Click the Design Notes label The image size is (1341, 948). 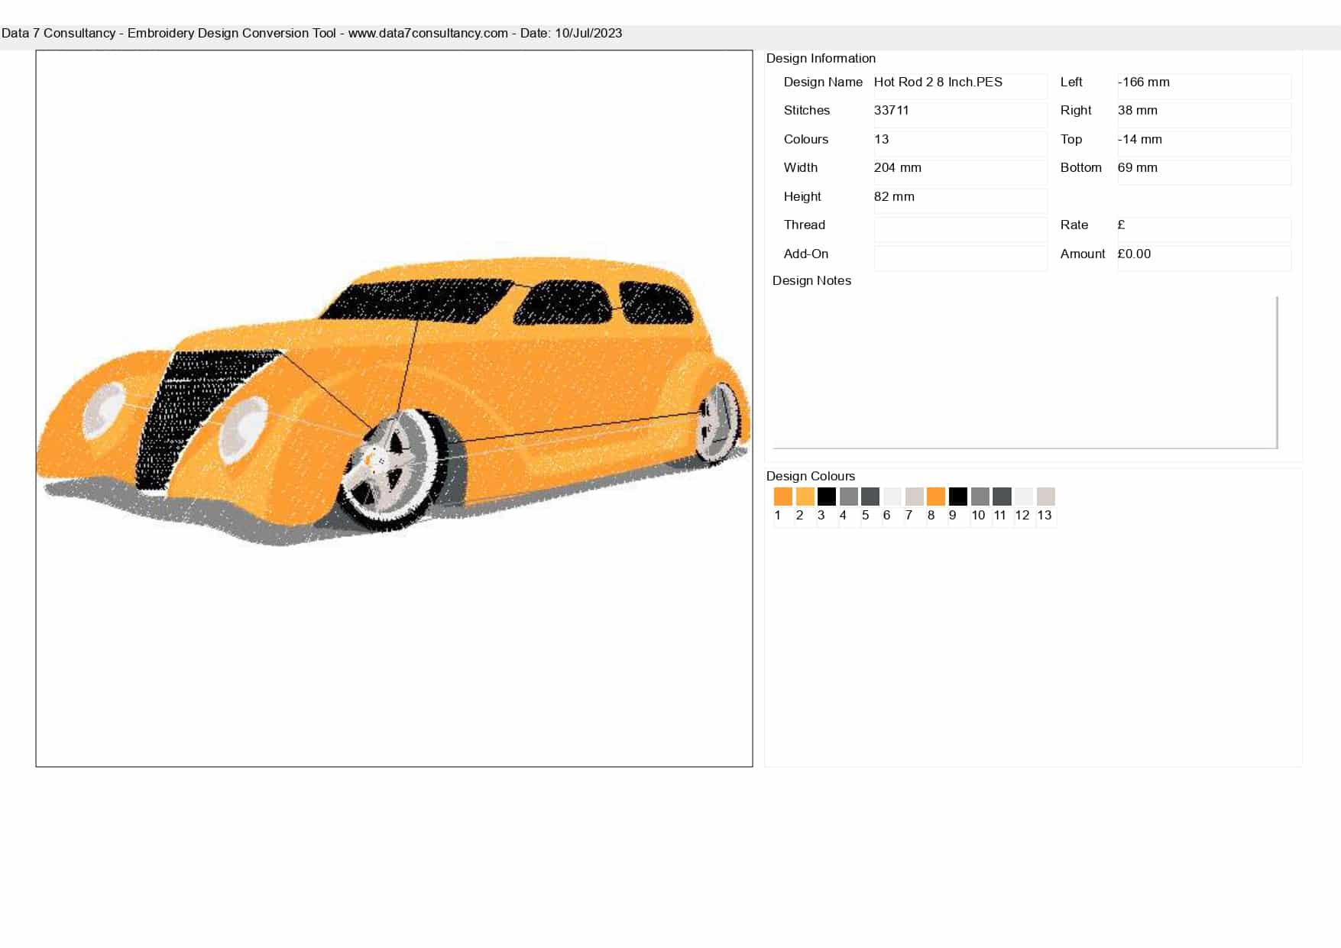[x=811, y=280]
